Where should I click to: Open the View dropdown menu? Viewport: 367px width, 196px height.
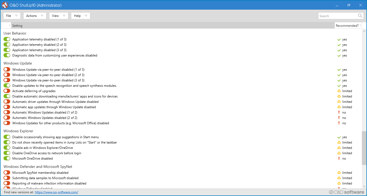pos(59,16)
